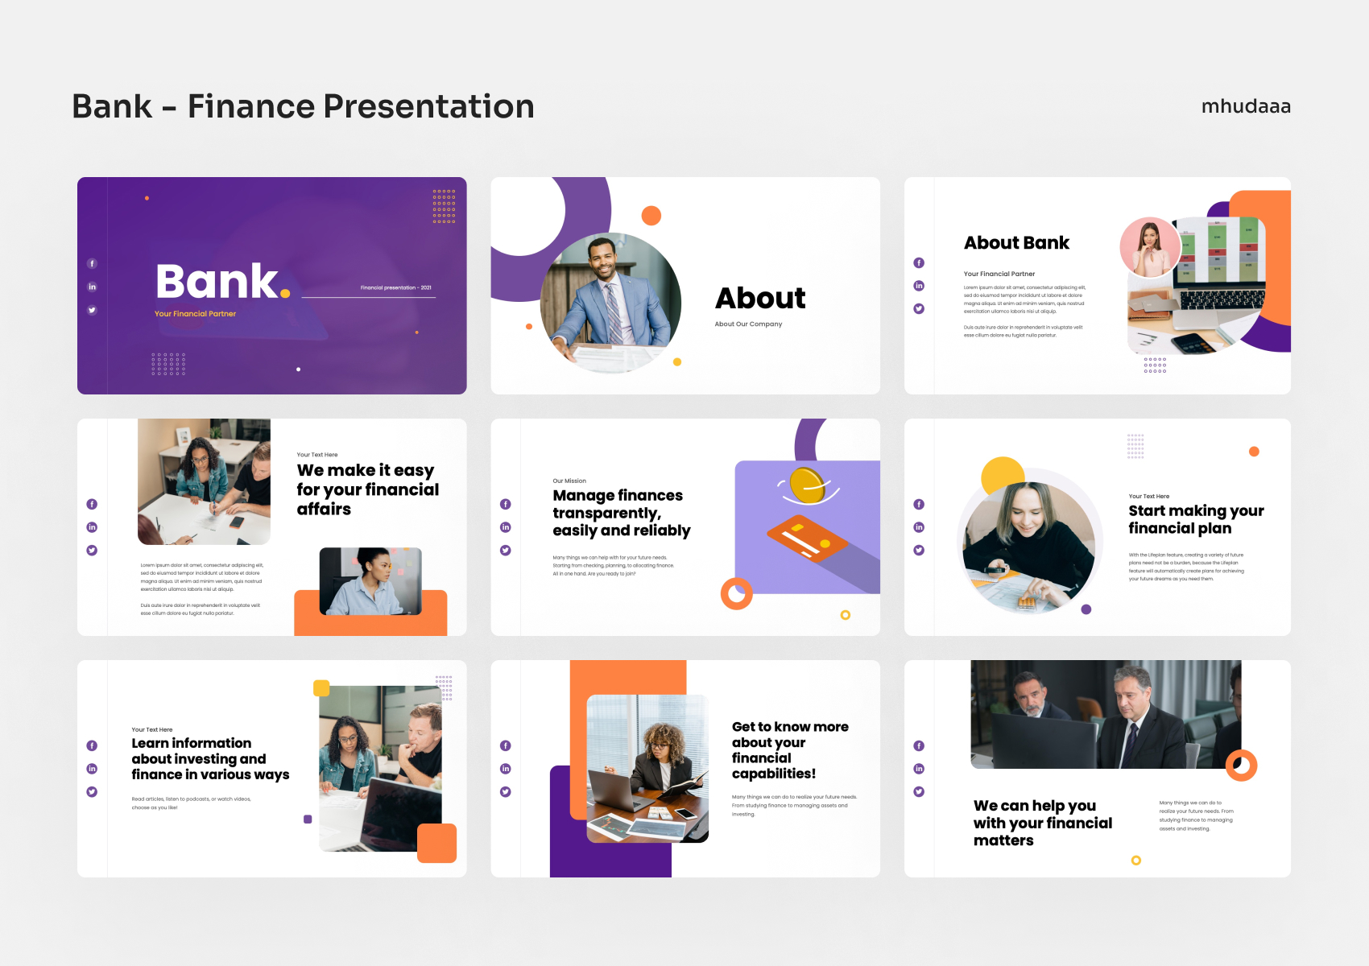The height and width of the screenshot is (966, 1369).
Task: Click the Your Financial Partner yellow tagline
Action: point(194,314)
